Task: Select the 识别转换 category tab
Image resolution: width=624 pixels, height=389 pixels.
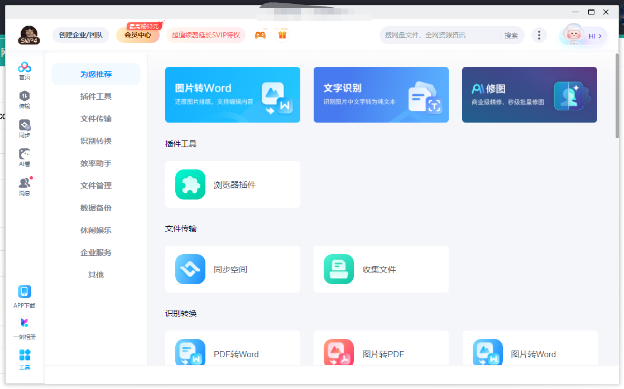Action: click(96, 140)
